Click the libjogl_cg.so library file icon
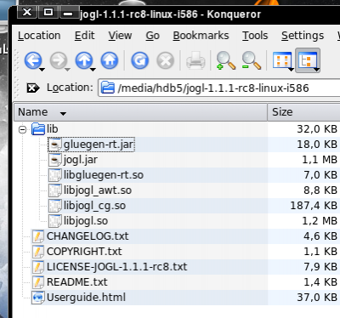This screenshot has height=318, width=340. (54, 206)
